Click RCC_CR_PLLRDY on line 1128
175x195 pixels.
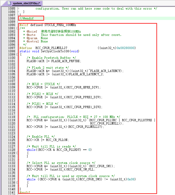coord(68,150)
